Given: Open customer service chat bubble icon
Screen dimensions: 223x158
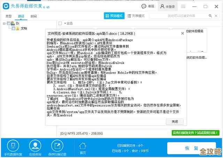Looking at the screenshot, I should point(144,6).
